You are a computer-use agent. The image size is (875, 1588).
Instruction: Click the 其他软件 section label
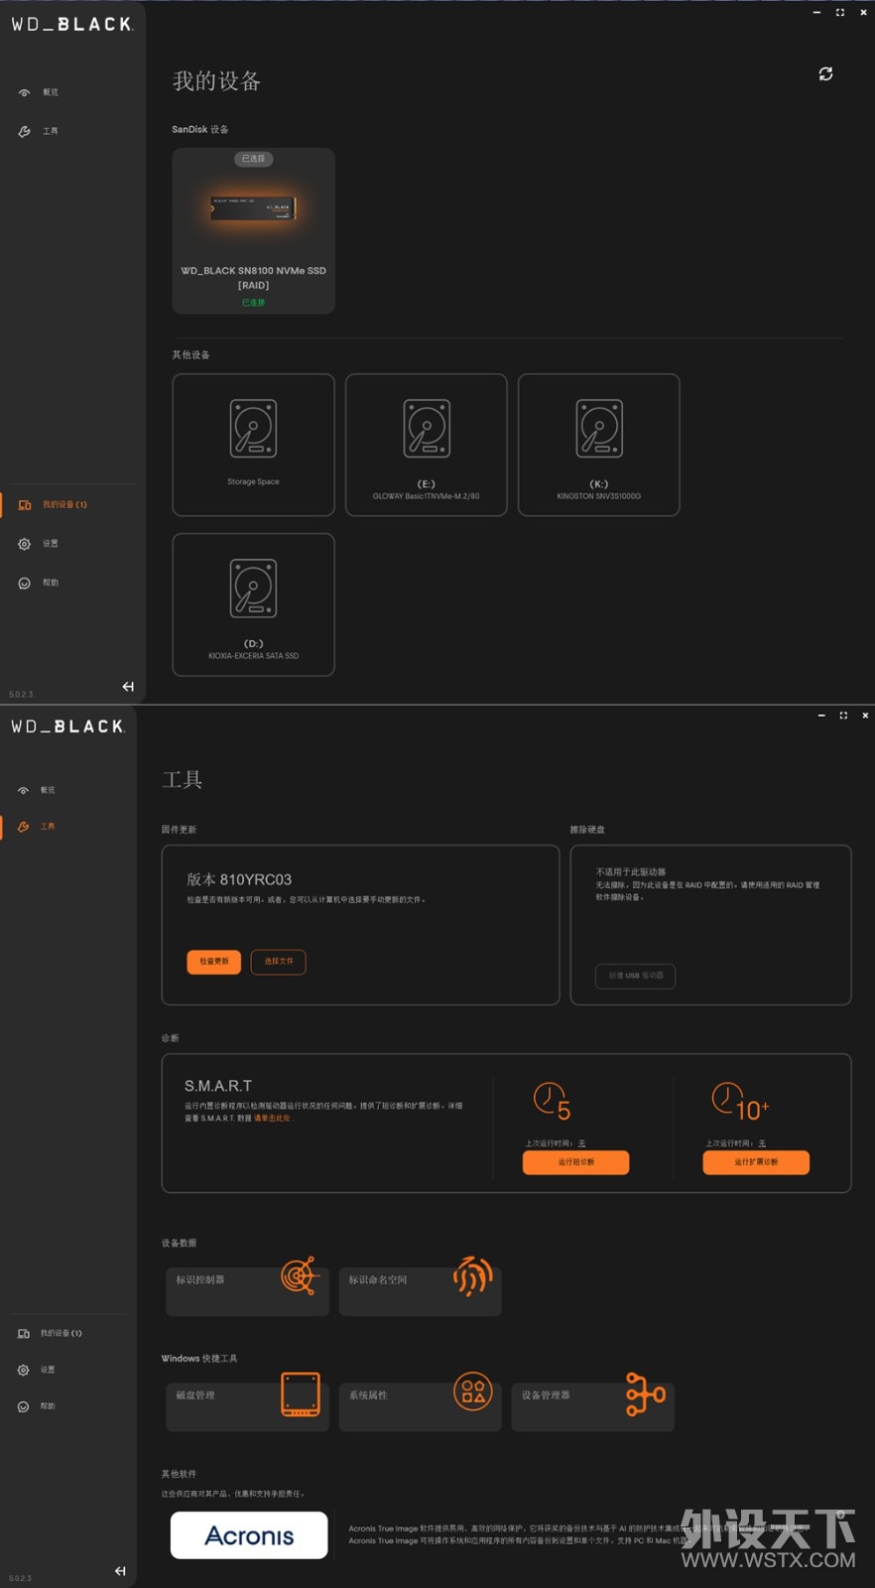(179, 1474)
